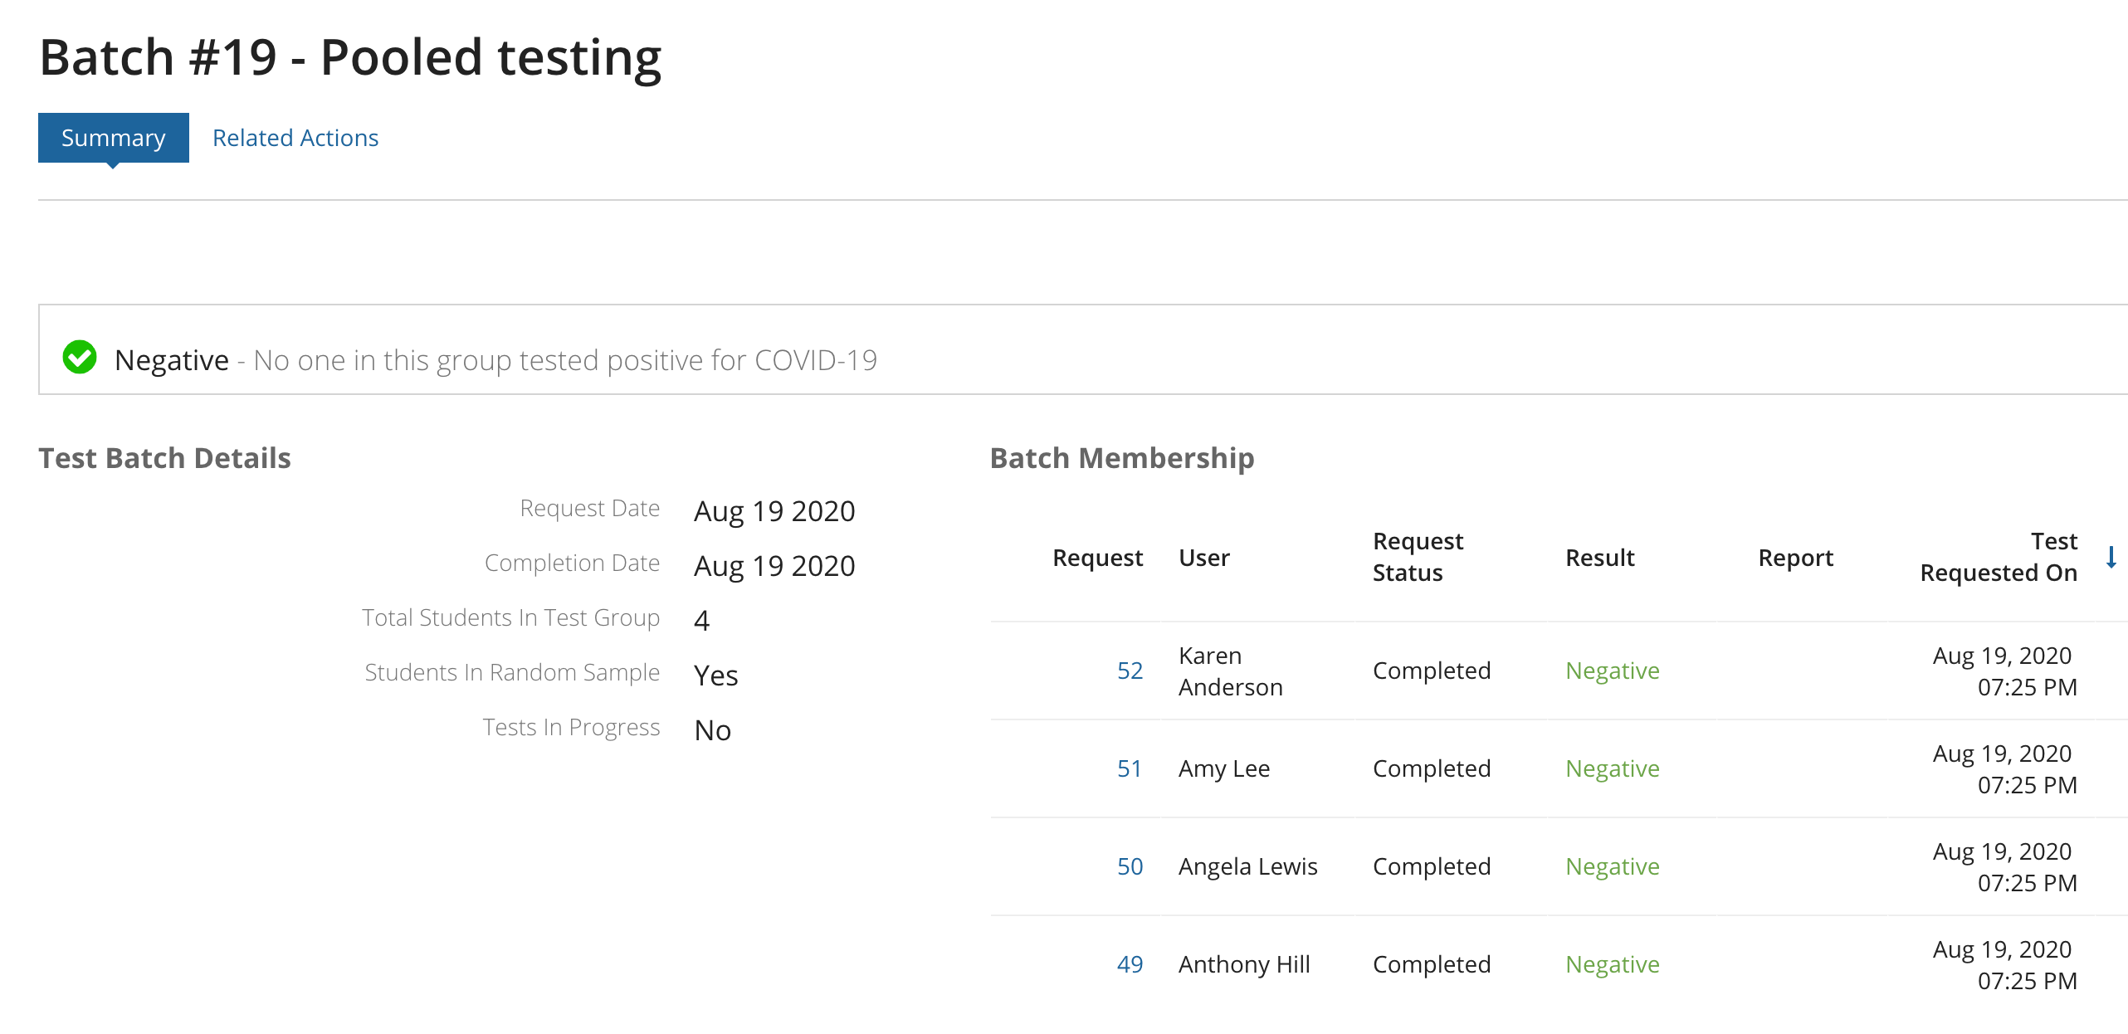Sort by the Request Status column header
2128x1034 pixels.
click(1418, 557)
